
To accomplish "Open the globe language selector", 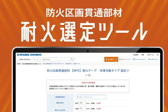I will (x=158, y=55).
